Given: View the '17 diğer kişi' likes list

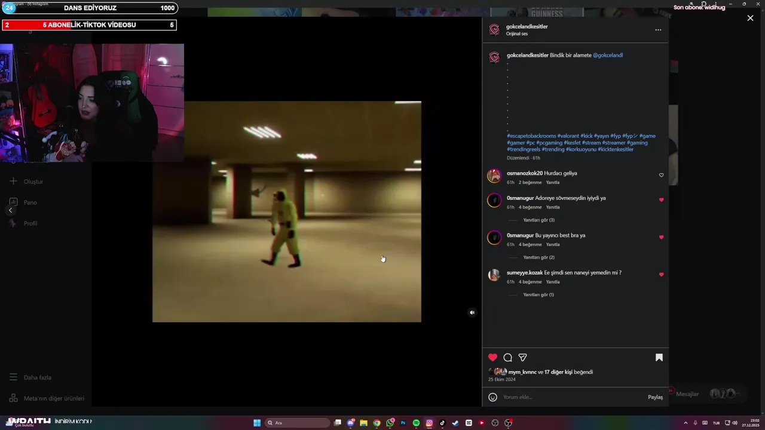Looking at the screenshot, I should tap(558, 372).
